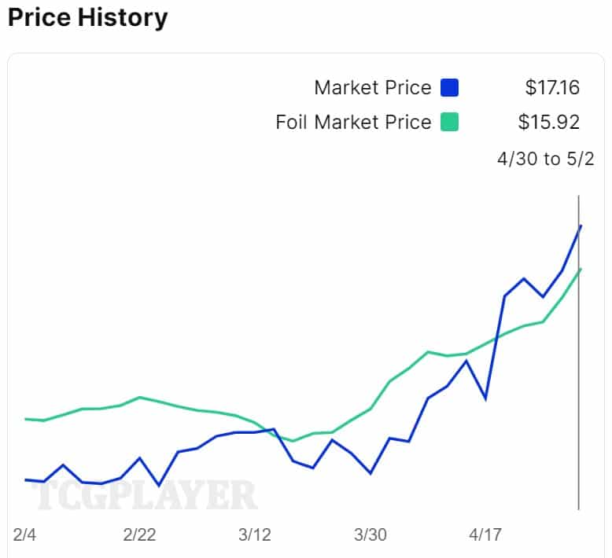
Task: Click the blue line's sharp dip near 4/17
Action: (x=485, y=398)
